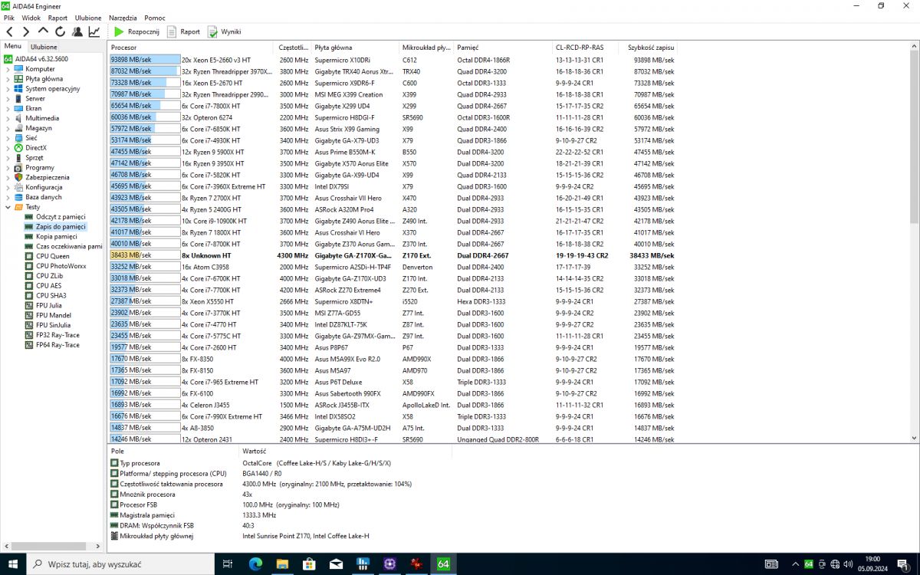Open Microsoft Edge from taskbar
This screenshot has width=920, height=575.
click(255, 563)
